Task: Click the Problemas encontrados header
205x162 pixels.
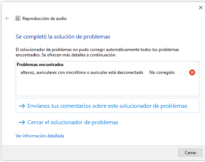Action: click(x=40, y=65)
